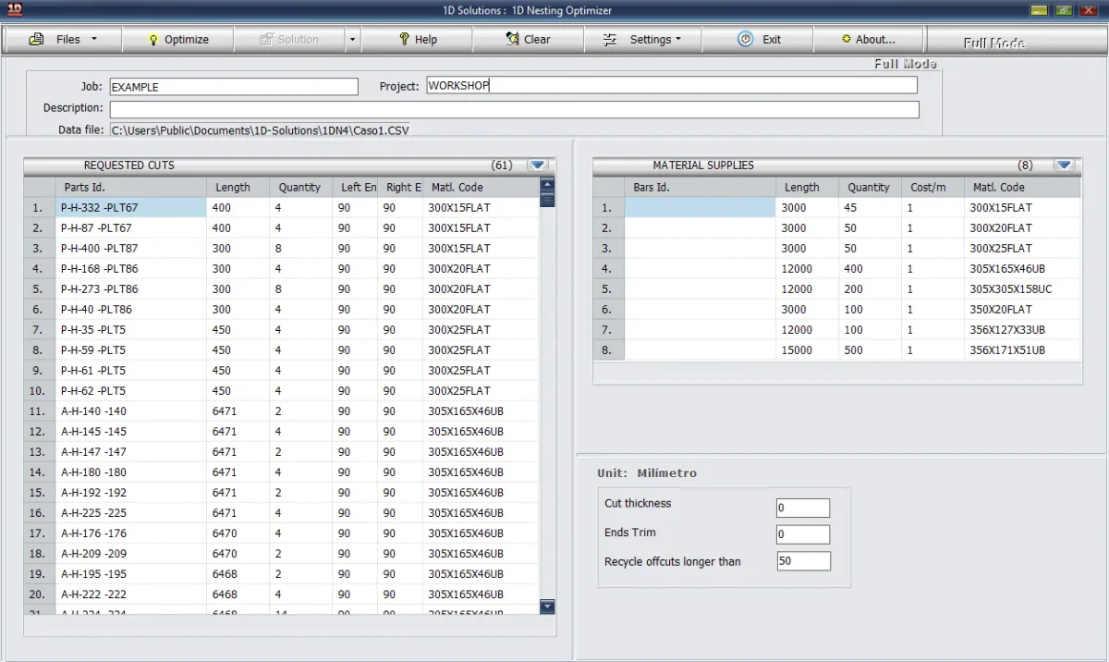The height and width of the screenshot is (662, 1109).
Task: Open the Files toolbar menu
Action: (x=62, y=40)
